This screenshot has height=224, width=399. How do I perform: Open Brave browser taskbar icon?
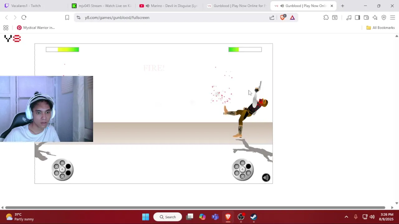pyautogui.click(x=228, y=217)
